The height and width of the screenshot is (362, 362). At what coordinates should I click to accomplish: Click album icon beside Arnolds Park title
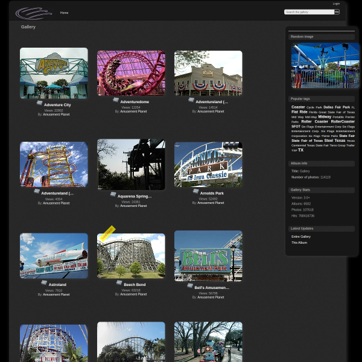tap(195, 191)
